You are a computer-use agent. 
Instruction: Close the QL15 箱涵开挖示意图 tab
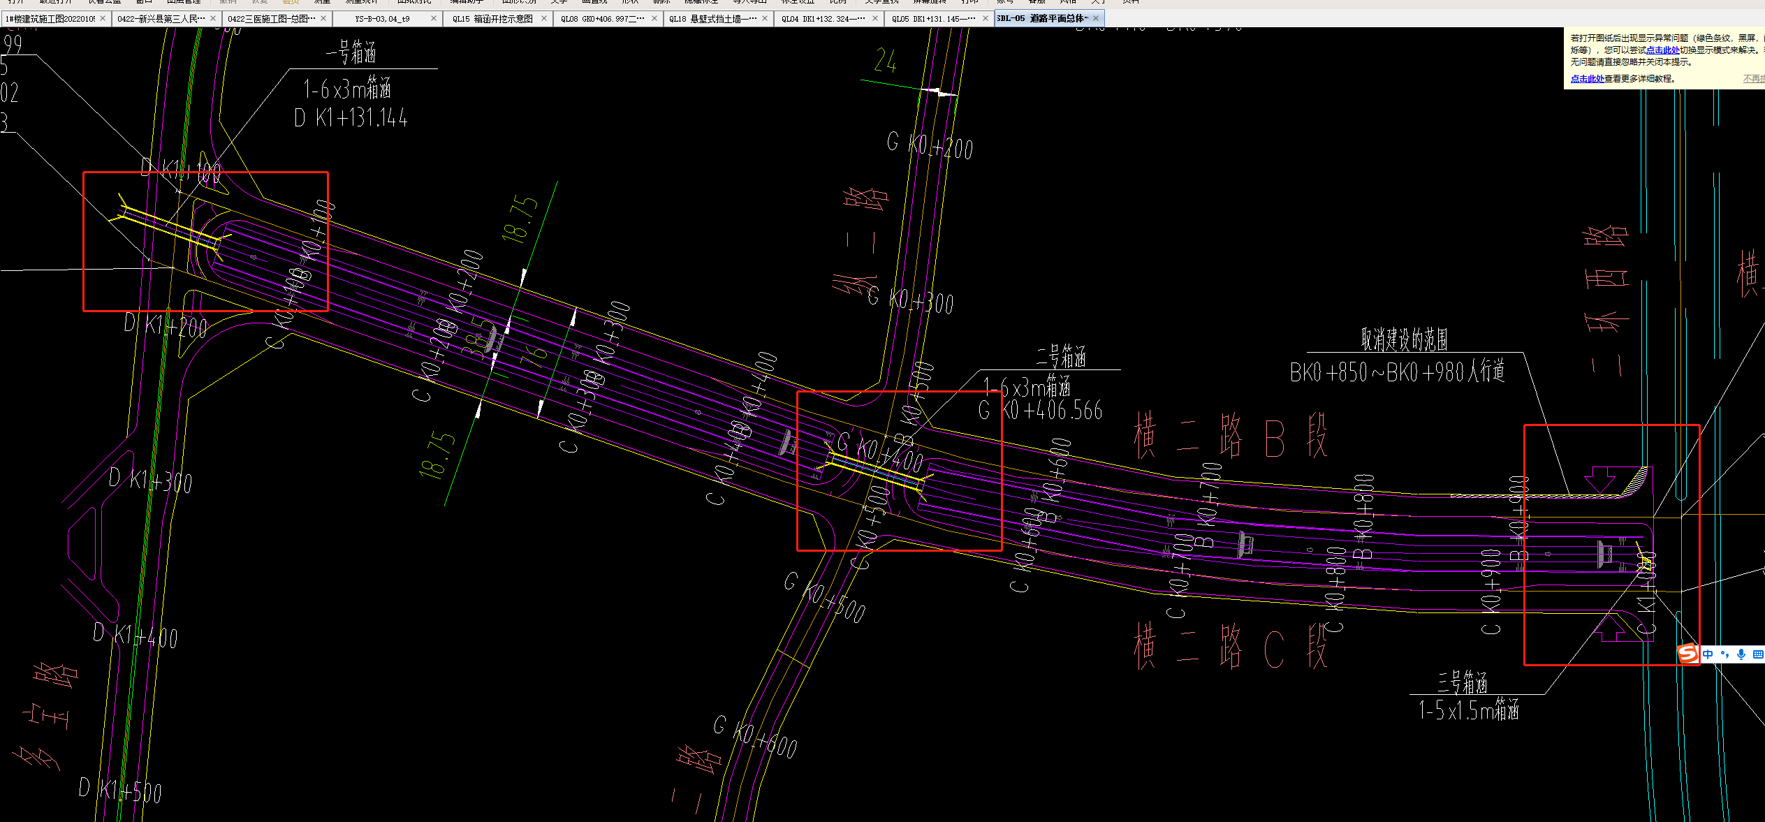tap(544, 18)
